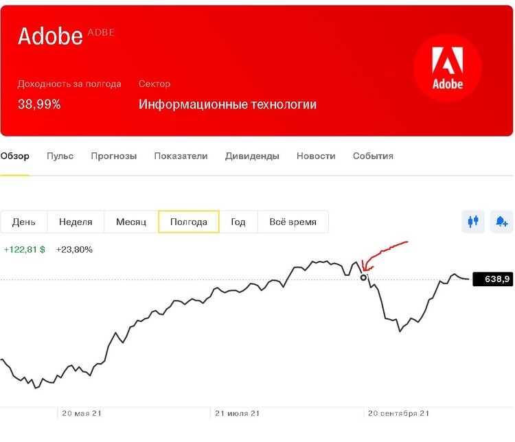The width and height of the screenshot is (515, 442).
Task: Open the Показатели tab
Action: [x=181, y=156]
